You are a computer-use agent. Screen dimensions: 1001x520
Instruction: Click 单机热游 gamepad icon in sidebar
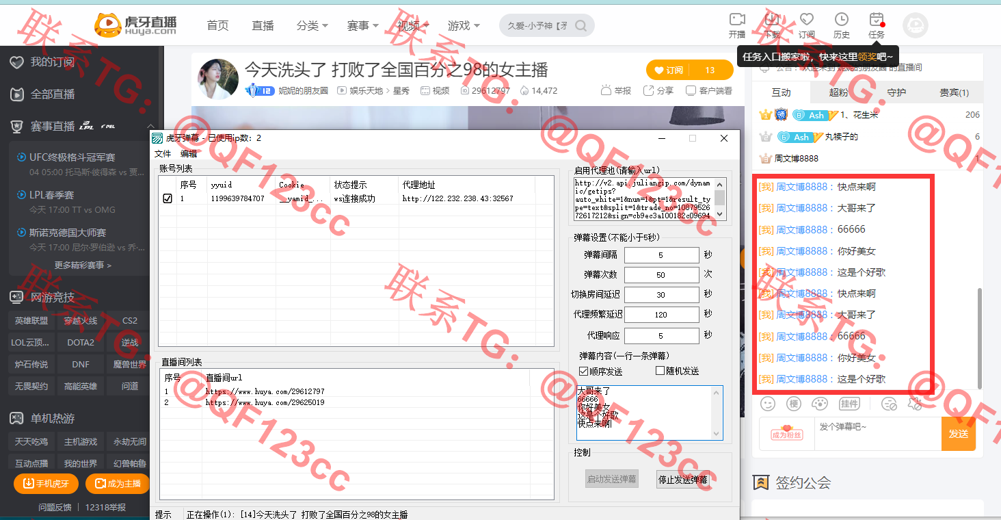tap(16, 418)
